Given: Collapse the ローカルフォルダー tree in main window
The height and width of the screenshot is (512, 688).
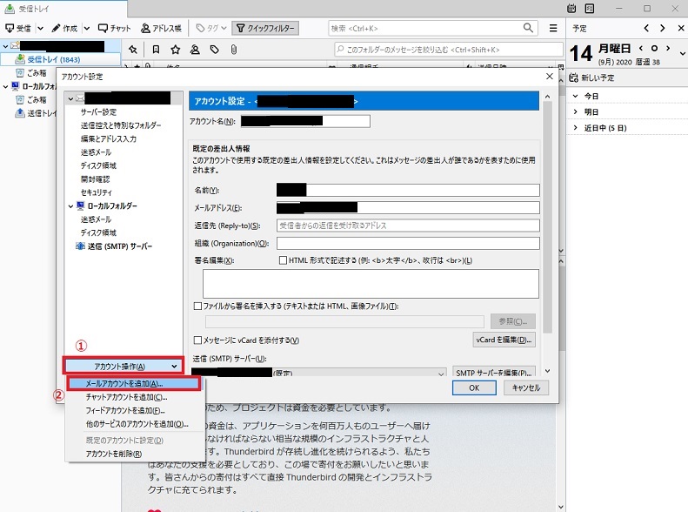Looking at the screenshot, I should 5,86.
